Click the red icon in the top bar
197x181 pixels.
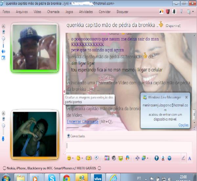168,11
